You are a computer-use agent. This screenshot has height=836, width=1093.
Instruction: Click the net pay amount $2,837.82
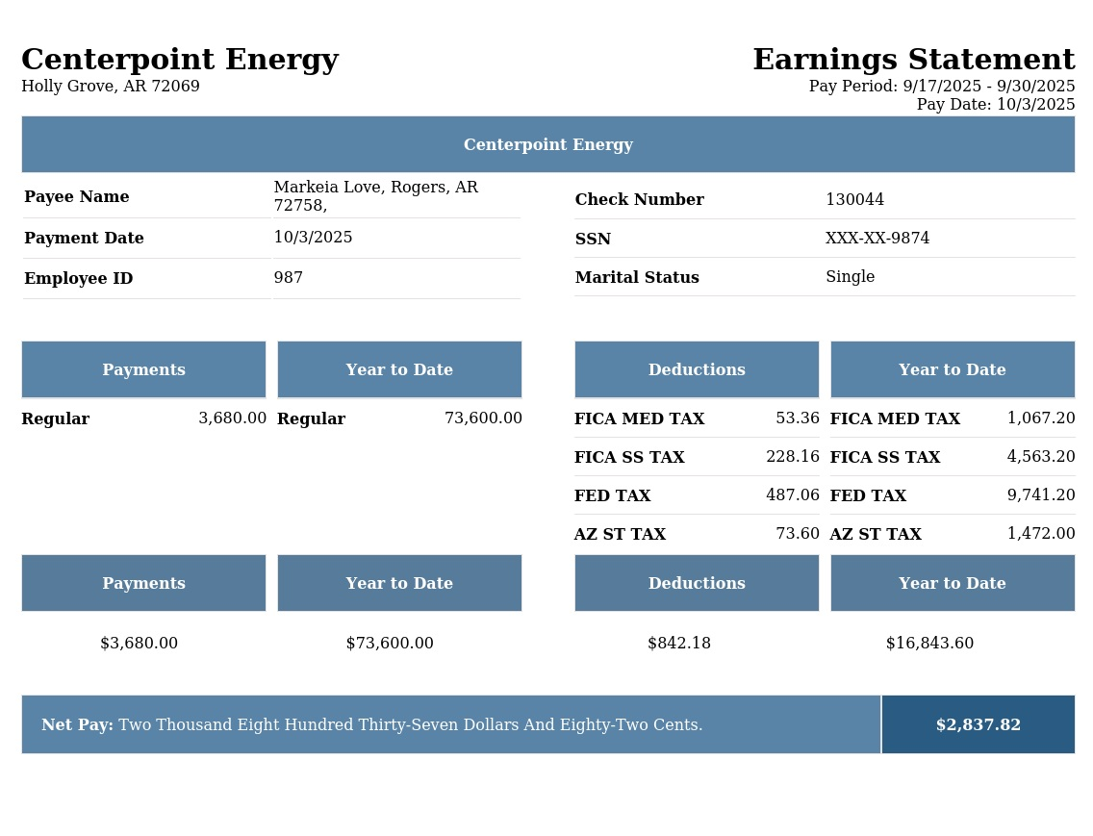click(978, 725)
